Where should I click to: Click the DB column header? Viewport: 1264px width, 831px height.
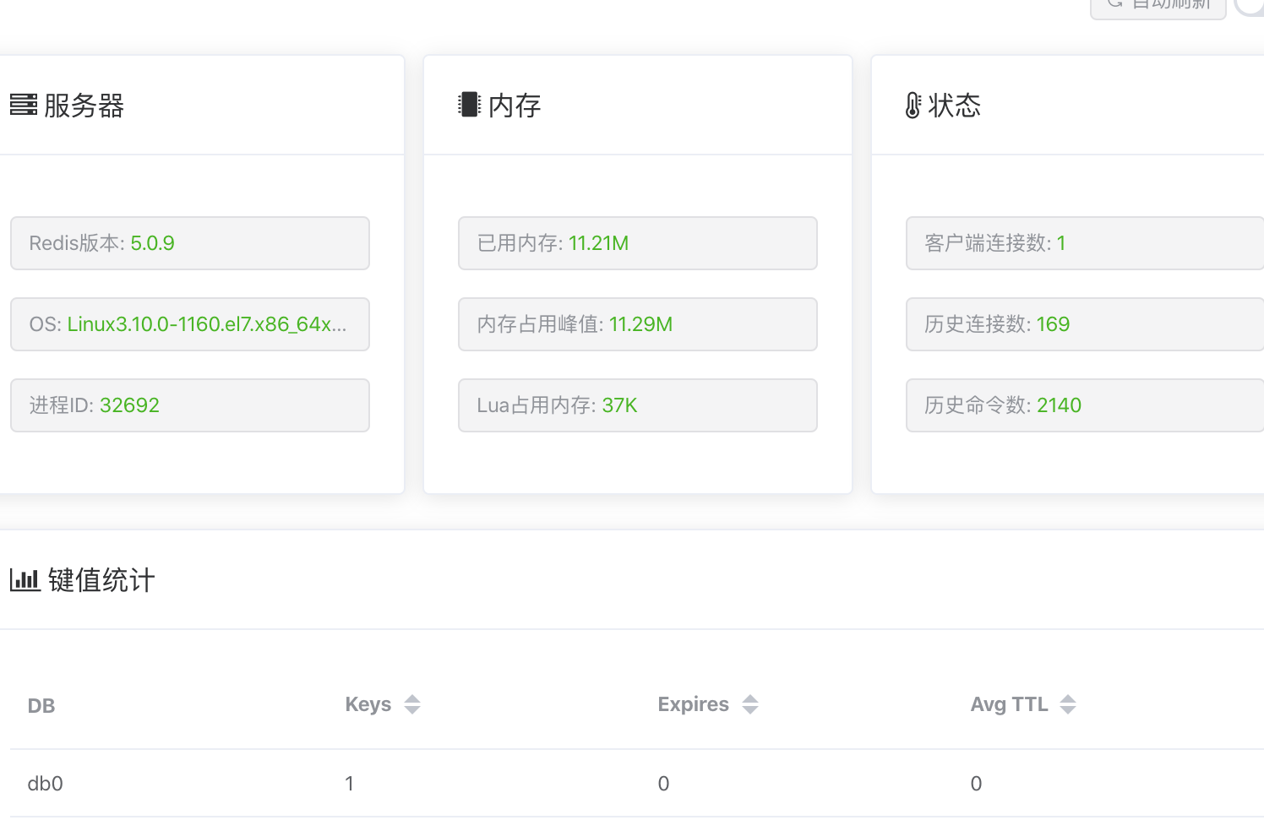pyautogui.click(x=41, y=706)
